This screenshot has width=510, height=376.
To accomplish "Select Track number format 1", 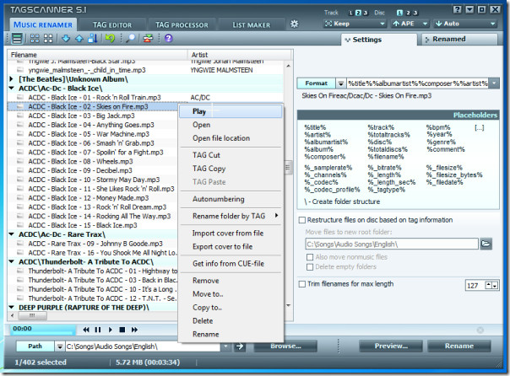I will click(x=350, y=13).
